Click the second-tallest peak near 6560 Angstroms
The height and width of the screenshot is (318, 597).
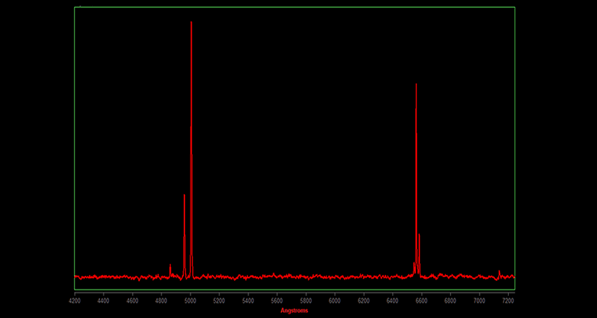pos(416,86)
